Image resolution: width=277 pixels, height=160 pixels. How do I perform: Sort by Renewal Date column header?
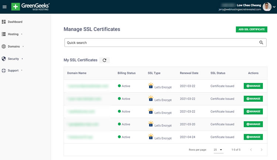(189, 73)
